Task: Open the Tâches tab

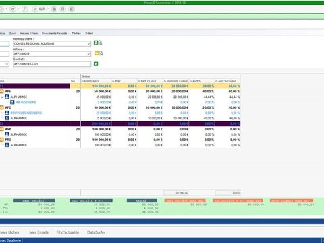Action: click(x=76, y=34)
